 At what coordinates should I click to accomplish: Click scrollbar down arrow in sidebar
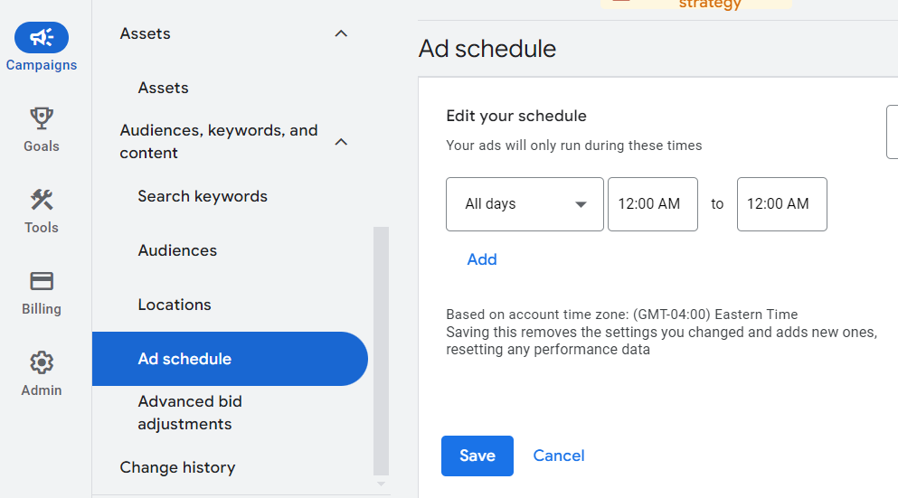[381, 484]
